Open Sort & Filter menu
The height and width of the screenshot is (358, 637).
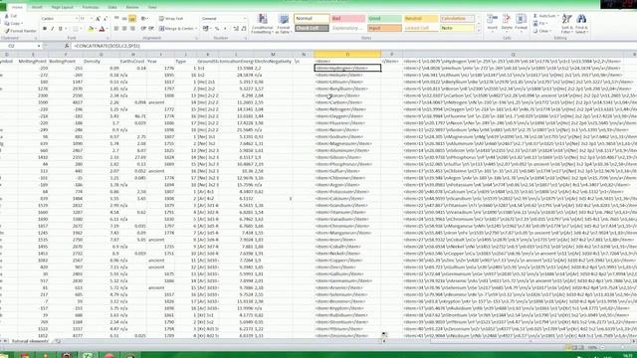(566, 24)
